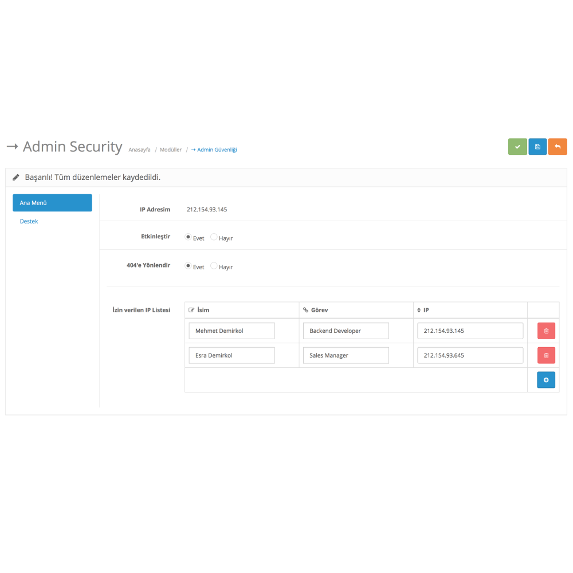Click the Admin Güvenliği breadcrumb entry
Image resolution: width=573 pixels, height=573 pixels.
coord(216,149)
